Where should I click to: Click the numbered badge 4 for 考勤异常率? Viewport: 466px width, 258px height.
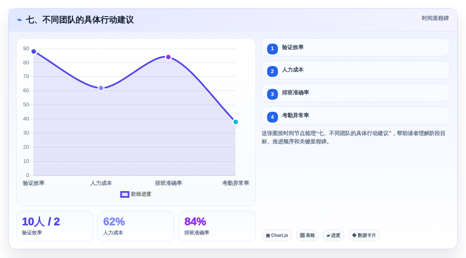click(x=272, y=117)
